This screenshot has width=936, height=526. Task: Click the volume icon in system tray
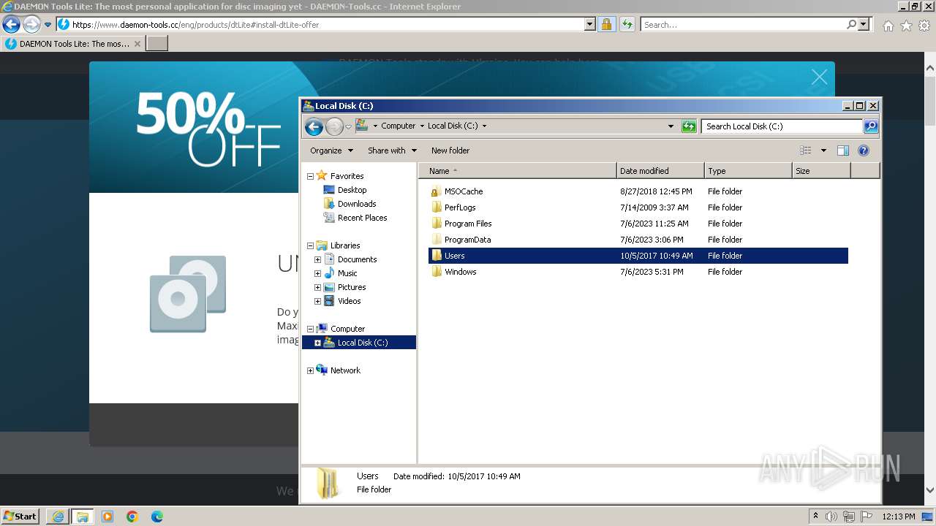tap(833, 517)
